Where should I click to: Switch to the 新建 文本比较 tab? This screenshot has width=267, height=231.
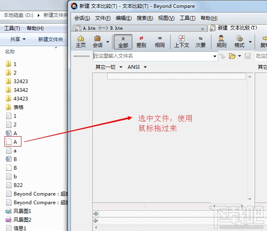[237, 28]
